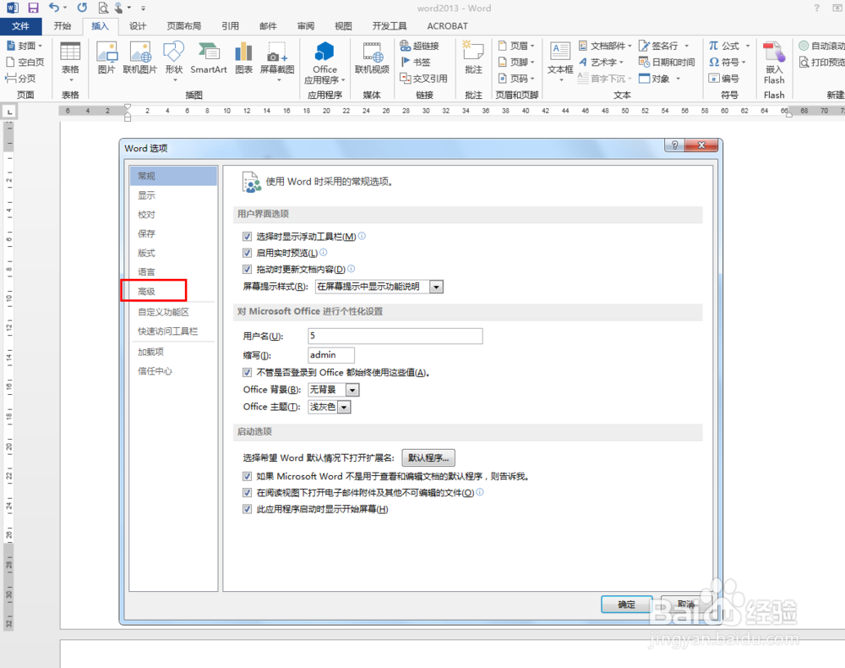This screenshot has width=845, height=668.
Task: Click the 缩写 input field
Action: pyautogui.click(x=331, y=355)
